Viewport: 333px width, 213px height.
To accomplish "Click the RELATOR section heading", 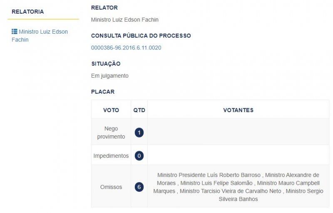I will click(x=104, y=7).
